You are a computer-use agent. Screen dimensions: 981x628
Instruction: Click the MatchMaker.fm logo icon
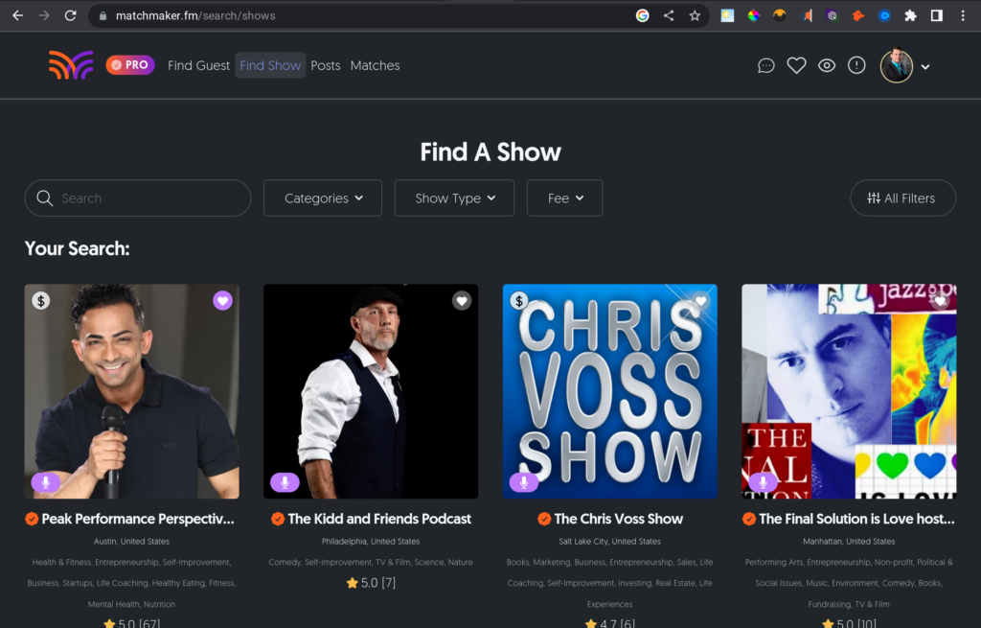71,65
